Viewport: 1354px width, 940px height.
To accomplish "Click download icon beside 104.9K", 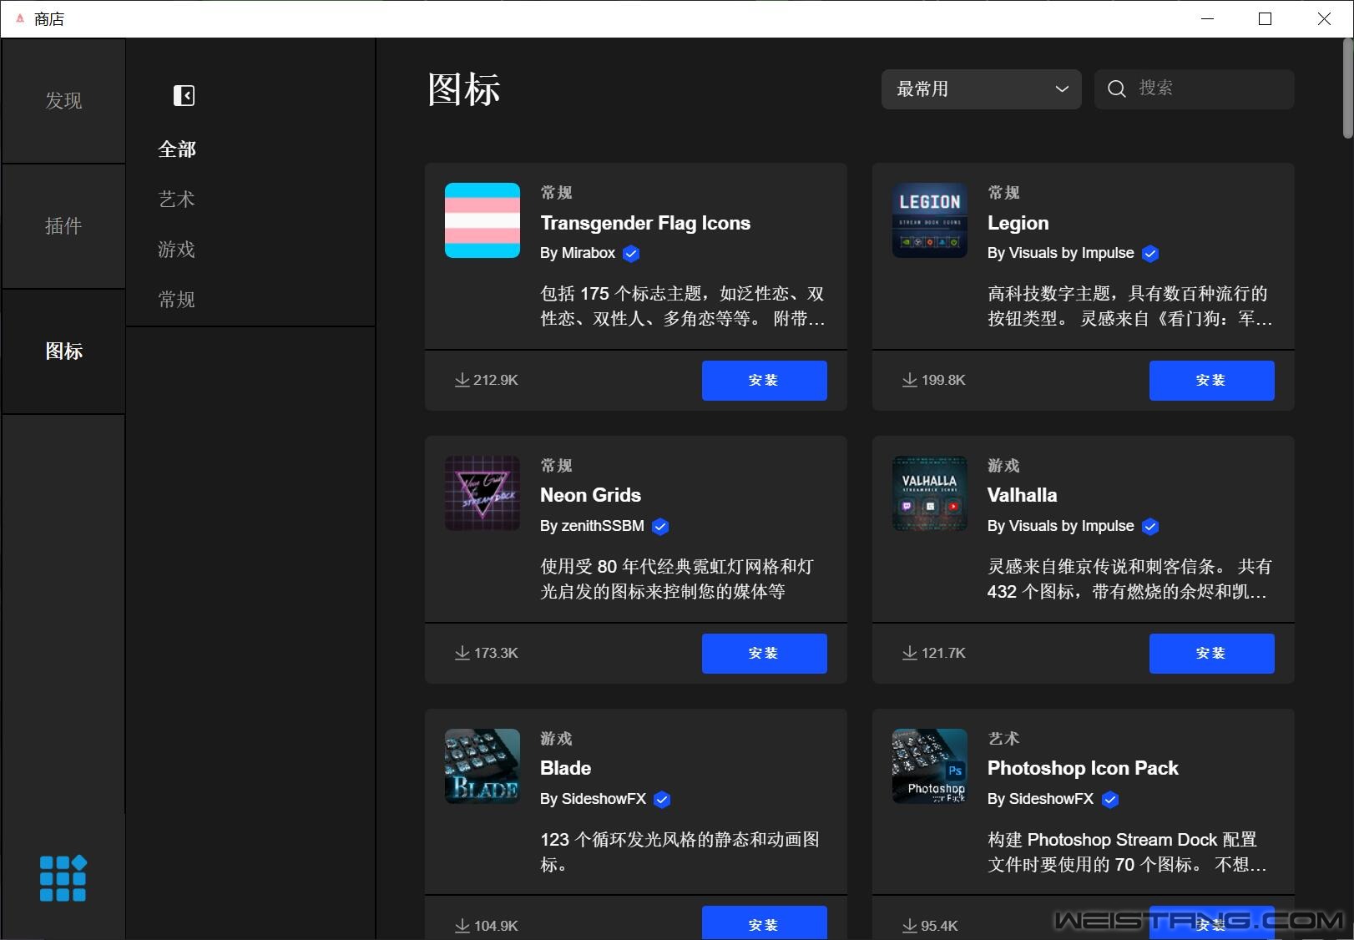I will pyautogui.click(x=462, y=926).
